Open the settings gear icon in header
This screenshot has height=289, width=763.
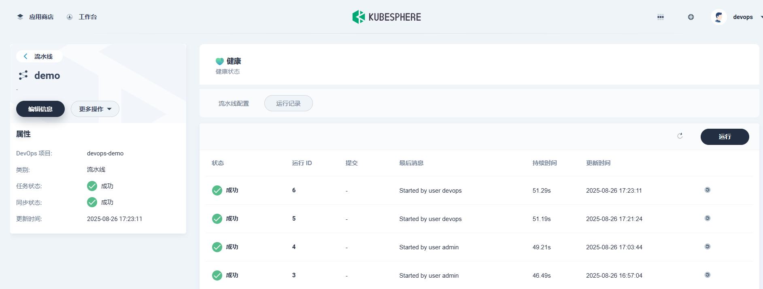pyautogui.click(x=691, y=17)
